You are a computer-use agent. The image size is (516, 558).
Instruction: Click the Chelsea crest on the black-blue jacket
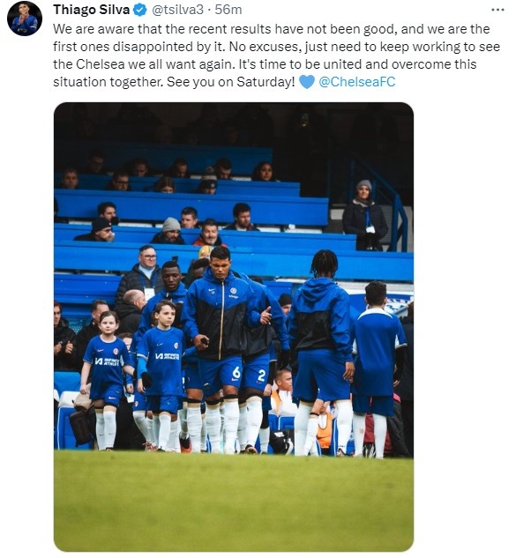pos(233,290)
